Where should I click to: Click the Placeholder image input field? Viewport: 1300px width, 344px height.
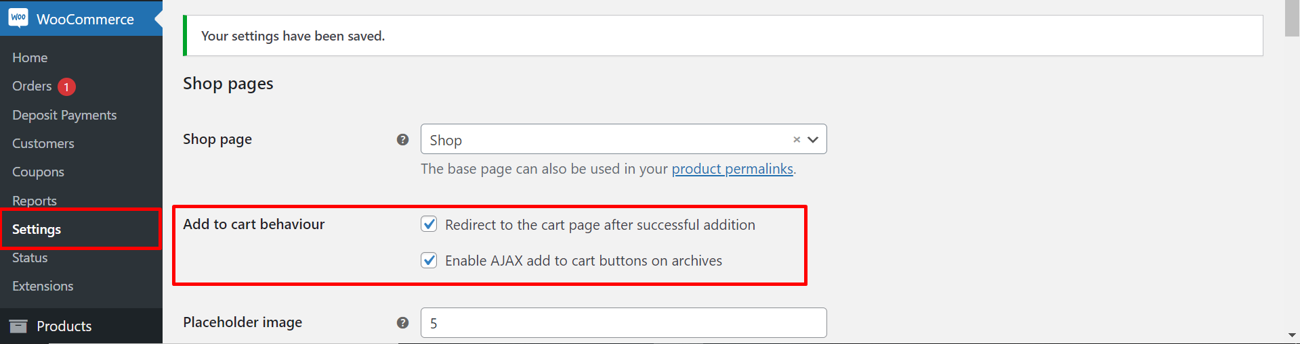click(623, 322)
